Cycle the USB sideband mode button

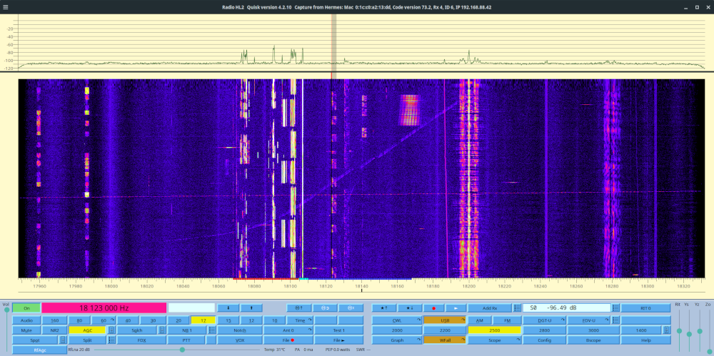pyautogui.click(x=443, y=320)
